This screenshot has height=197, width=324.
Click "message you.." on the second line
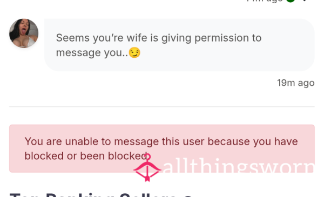(x=92, y=53)
